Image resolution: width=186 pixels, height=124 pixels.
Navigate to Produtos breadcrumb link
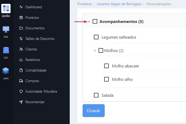[x=84, y=4]
